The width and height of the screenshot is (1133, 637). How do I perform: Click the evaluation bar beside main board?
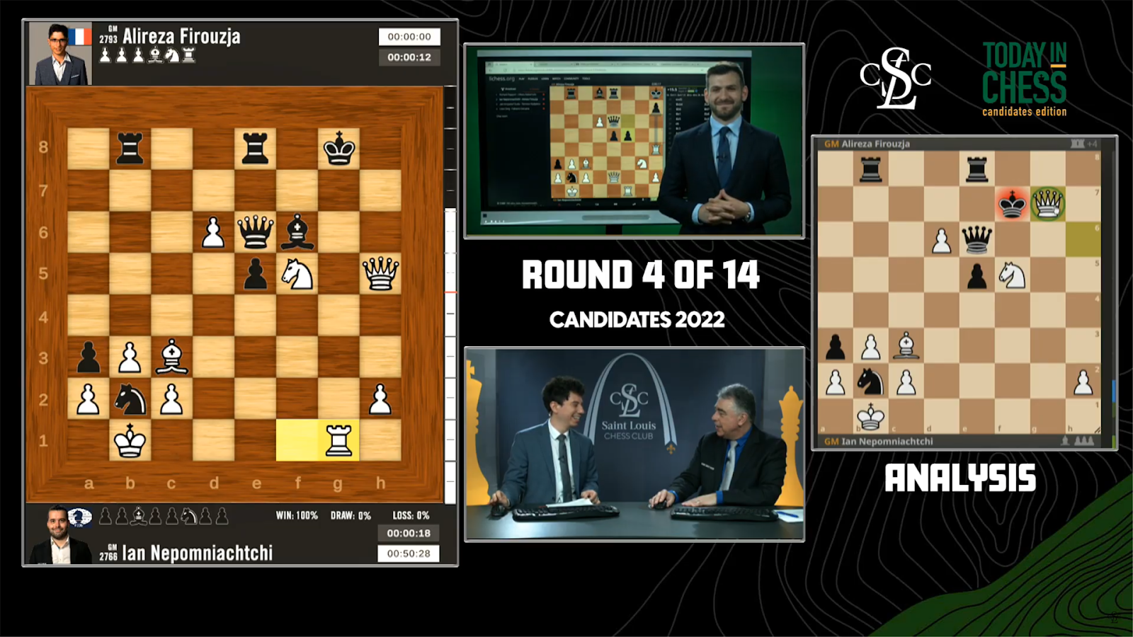[450, 294]
